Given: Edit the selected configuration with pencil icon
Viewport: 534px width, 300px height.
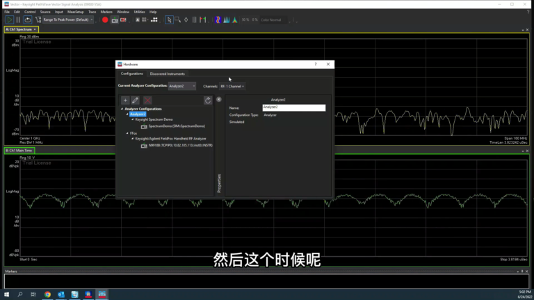Looking at the screenshot, I should [x=135, y=100].
